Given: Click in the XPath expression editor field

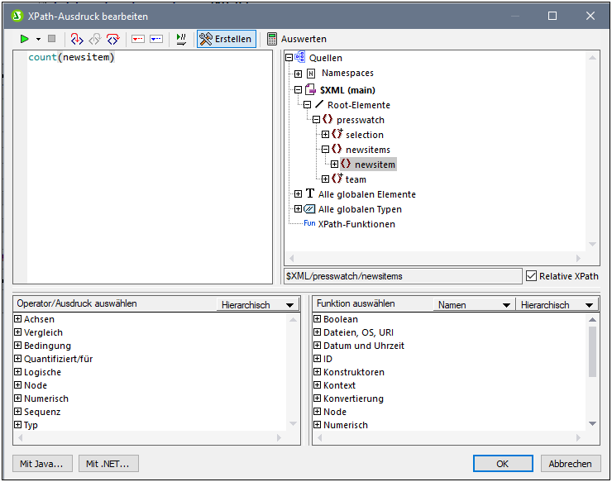Looking at the screenshot, I should point(149,165).
